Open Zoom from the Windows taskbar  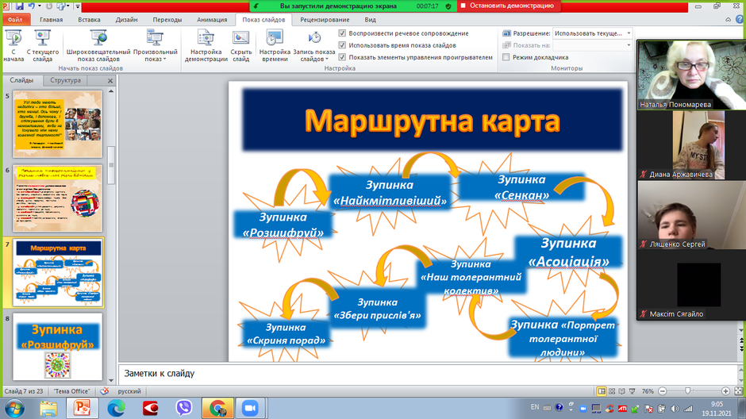click(x=250, y=408)
